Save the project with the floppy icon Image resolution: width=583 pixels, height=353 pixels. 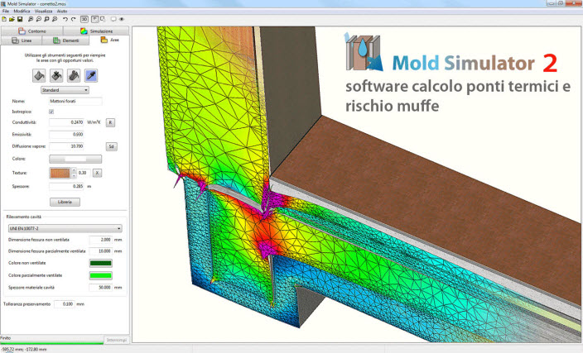[x=20, y=19]
